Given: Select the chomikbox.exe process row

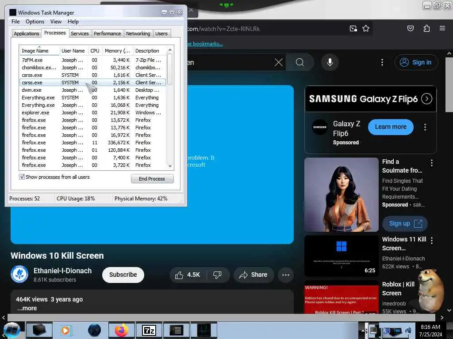Looking at the screenshot, I should click(x=92, y=68).
